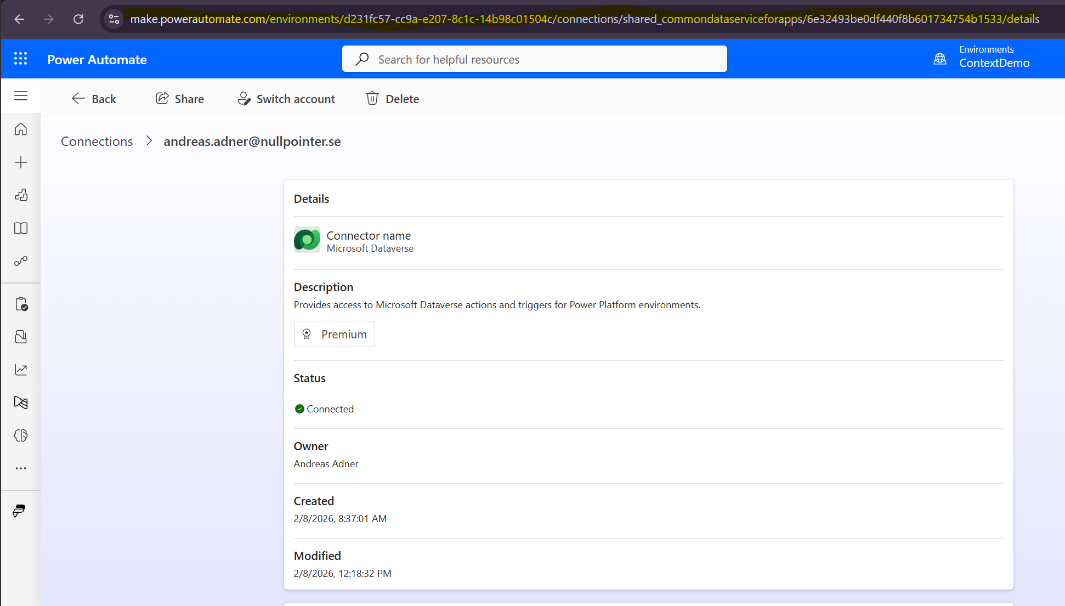Image resolution: width=1065 pixels, height=606 pixels.
Task: Open Process mining chart icon in sidebar
Action: click(21, 370)
